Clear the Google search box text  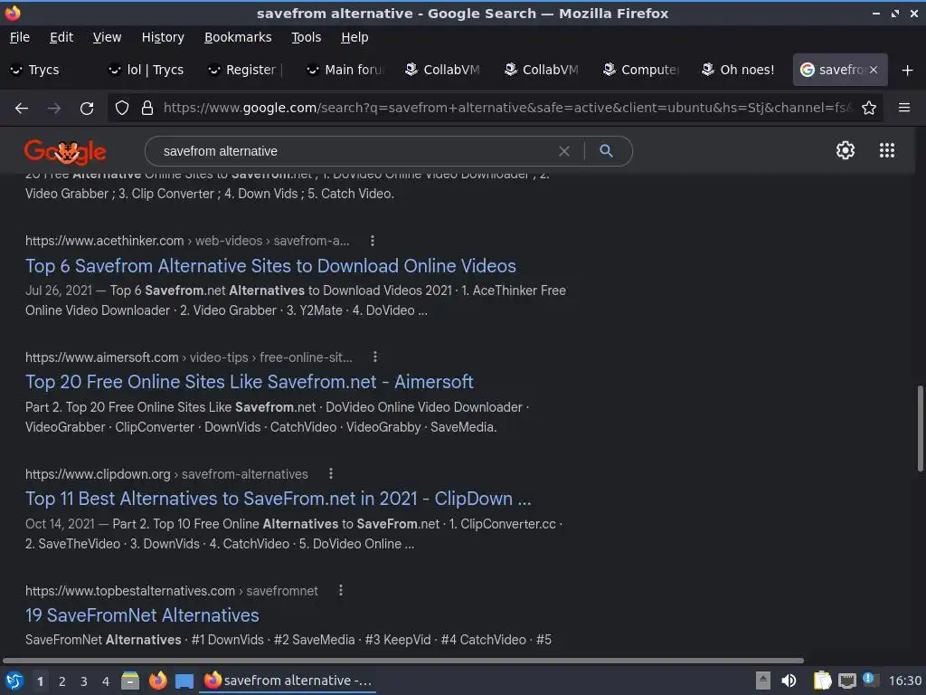[x=564, y=151]
